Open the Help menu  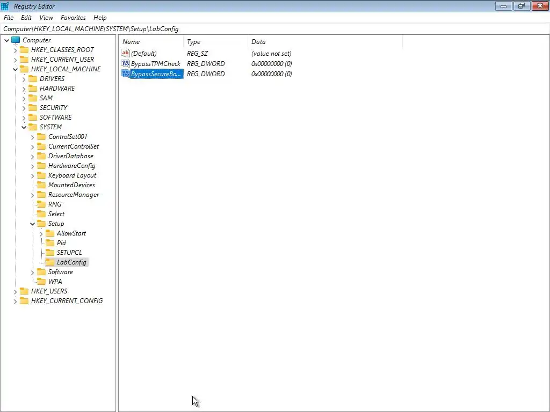[x=100, y=18]
